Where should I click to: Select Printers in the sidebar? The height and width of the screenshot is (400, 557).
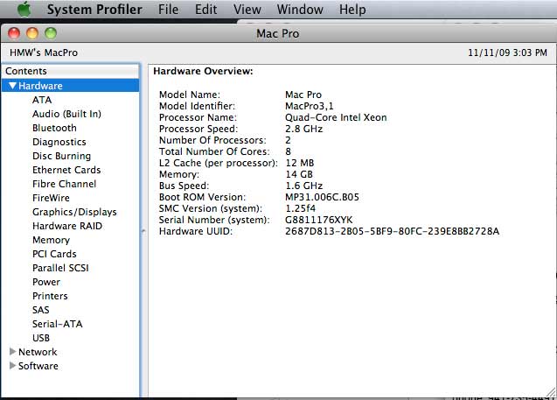pos(50,296)
